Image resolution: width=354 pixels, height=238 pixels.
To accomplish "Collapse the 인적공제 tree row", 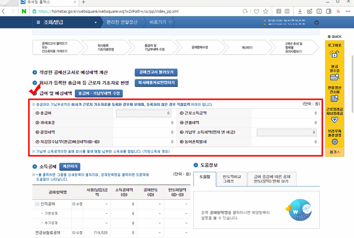I will coord(37,204).
